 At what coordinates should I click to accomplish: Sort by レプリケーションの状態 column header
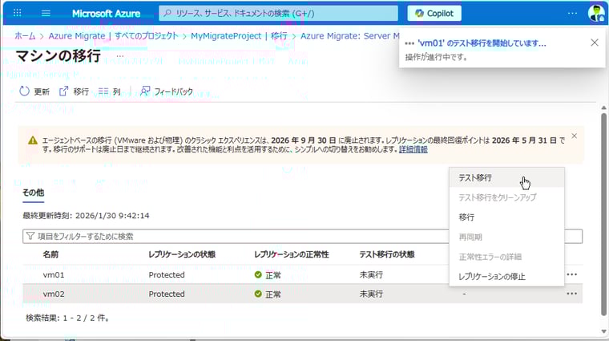(182, 254)
